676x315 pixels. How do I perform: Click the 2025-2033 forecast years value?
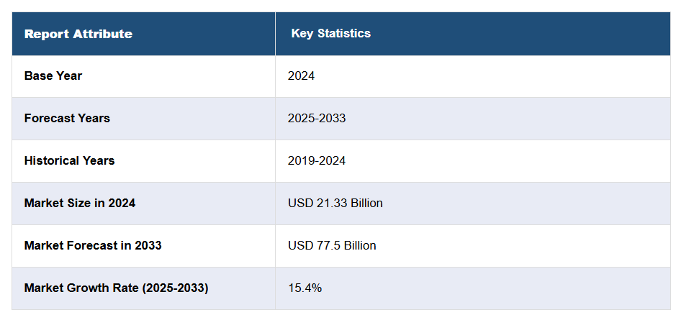coord(317,118)
